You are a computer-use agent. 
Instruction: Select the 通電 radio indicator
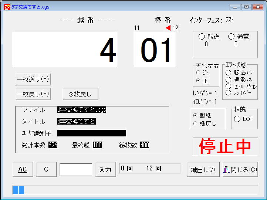pos(231,37)
